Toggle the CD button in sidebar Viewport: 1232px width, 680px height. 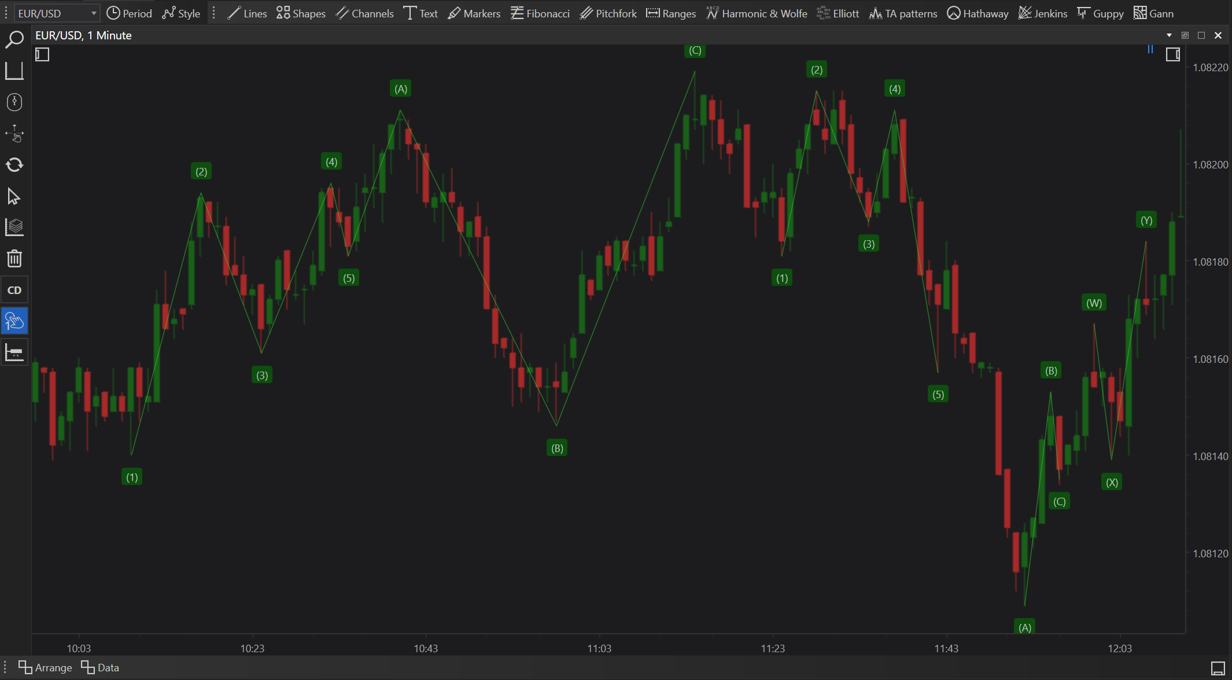click(14, 290)
